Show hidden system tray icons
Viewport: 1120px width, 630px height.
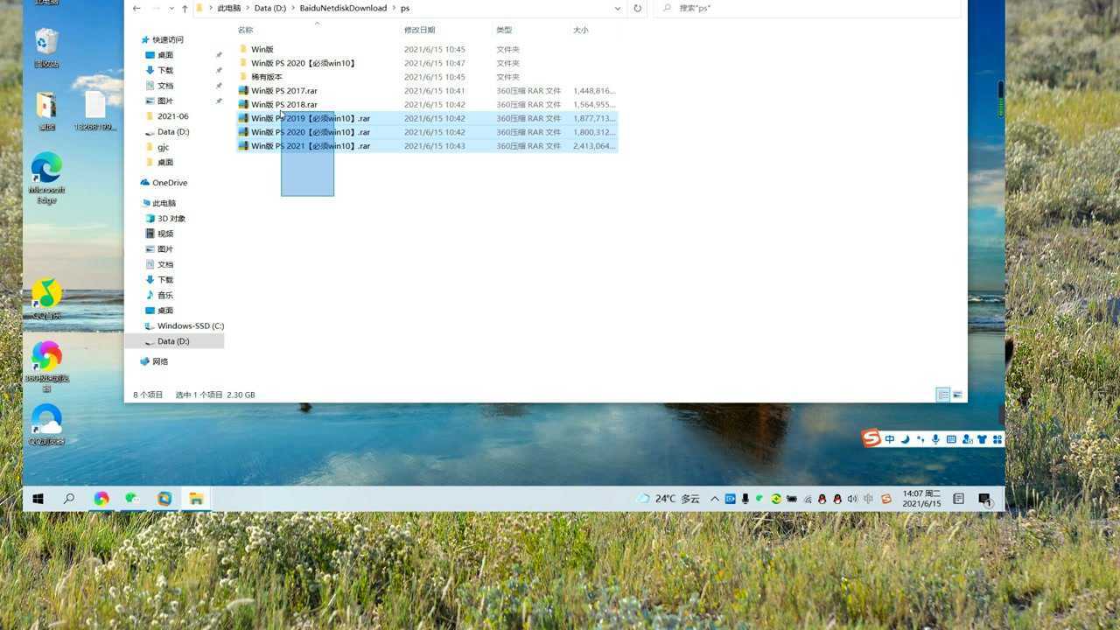[714, 499]
